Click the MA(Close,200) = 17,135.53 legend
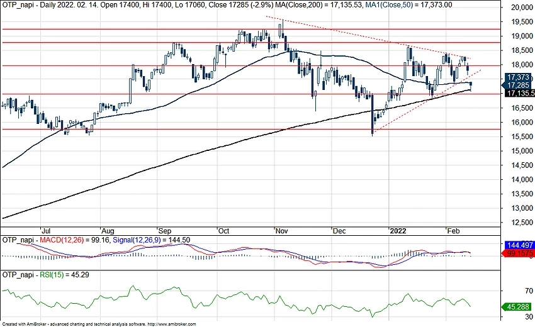The image size is (535, 327). (x=318, y=5)
